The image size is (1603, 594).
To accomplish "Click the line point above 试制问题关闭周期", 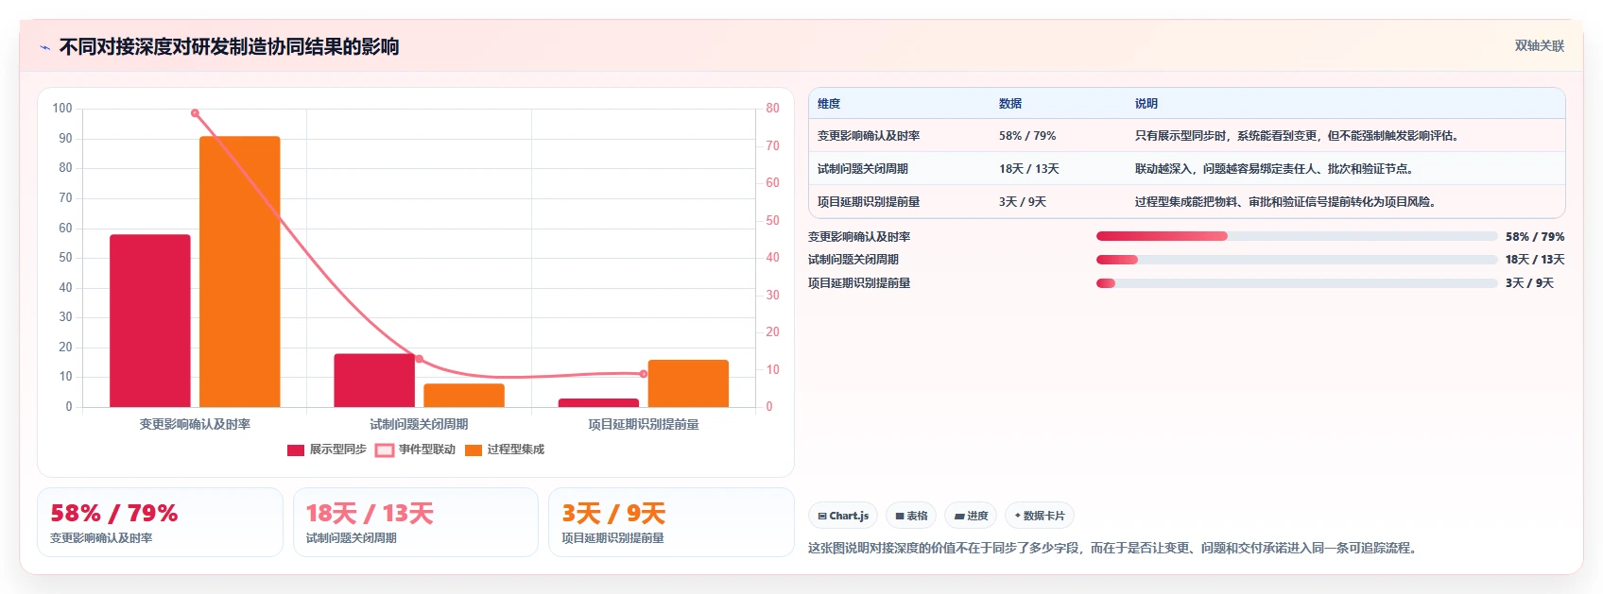I will (419, 359).
